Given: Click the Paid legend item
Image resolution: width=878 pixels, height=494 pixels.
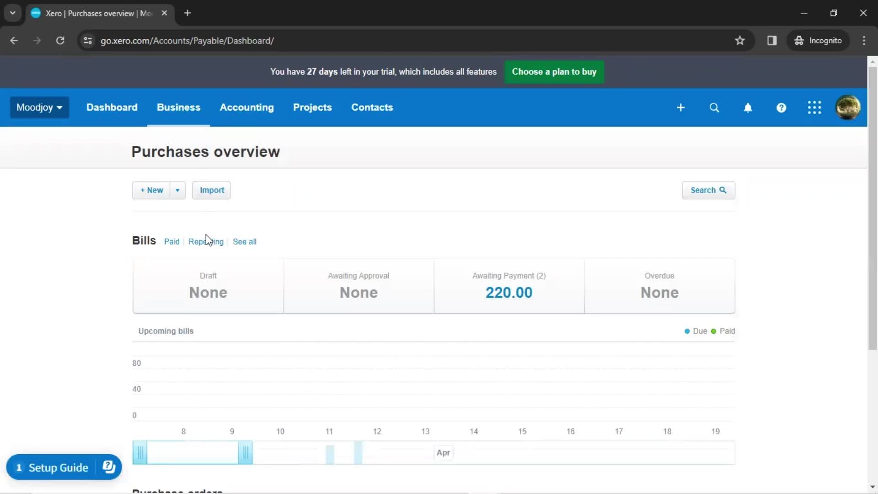Looking at the screenshot, I should [x=723, y=331].
